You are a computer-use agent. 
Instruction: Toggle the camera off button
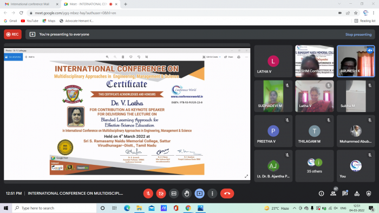coord(161,194)
